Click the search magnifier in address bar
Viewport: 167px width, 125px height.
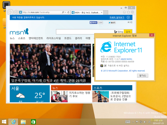[x=63, y=12]
